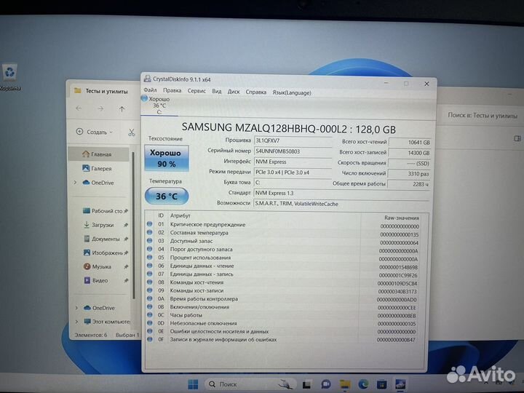The image size is (524, 393).
Task: Click the Возможности field with S.M.A.R.T., TRIM
Action: pyautogui.click(x=341, y=204)
